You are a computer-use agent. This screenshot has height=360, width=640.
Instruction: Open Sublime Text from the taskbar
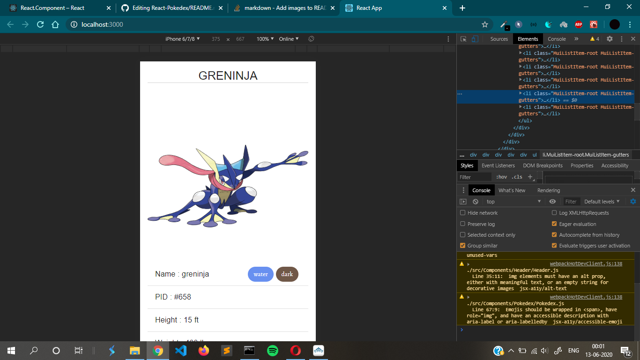tap(227, 350)
